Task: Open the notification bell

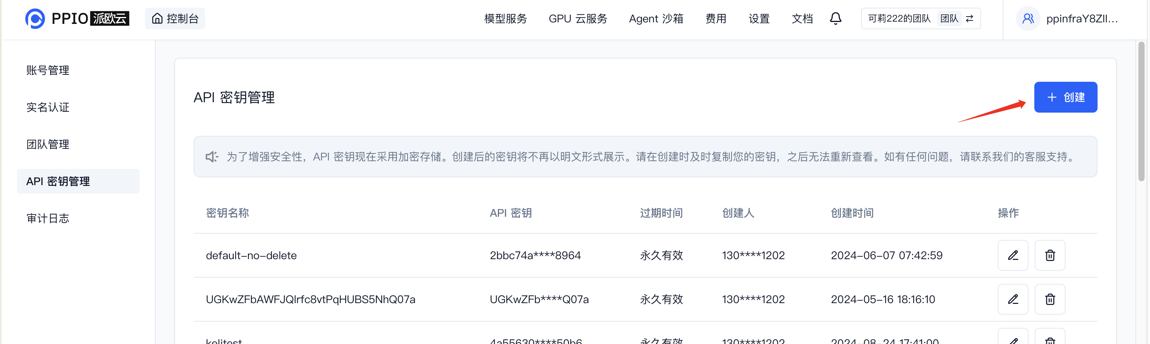Action: pos(835,19)
